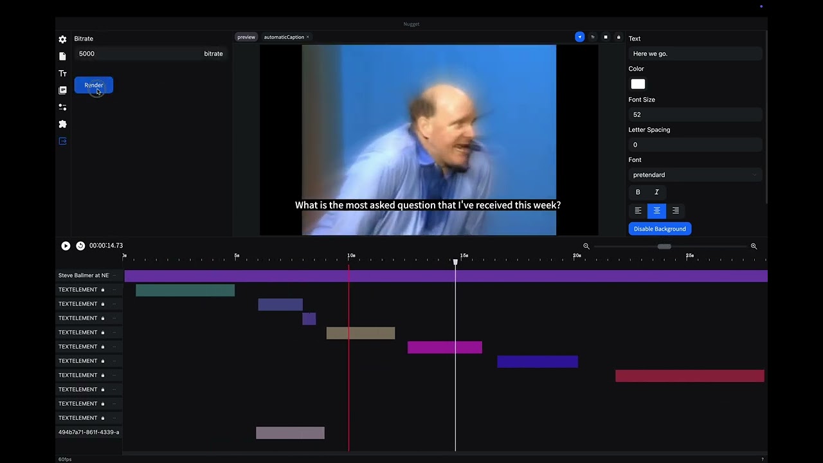
Task: Click the timeline zoom-in magnifier
Action: [754, 246]
